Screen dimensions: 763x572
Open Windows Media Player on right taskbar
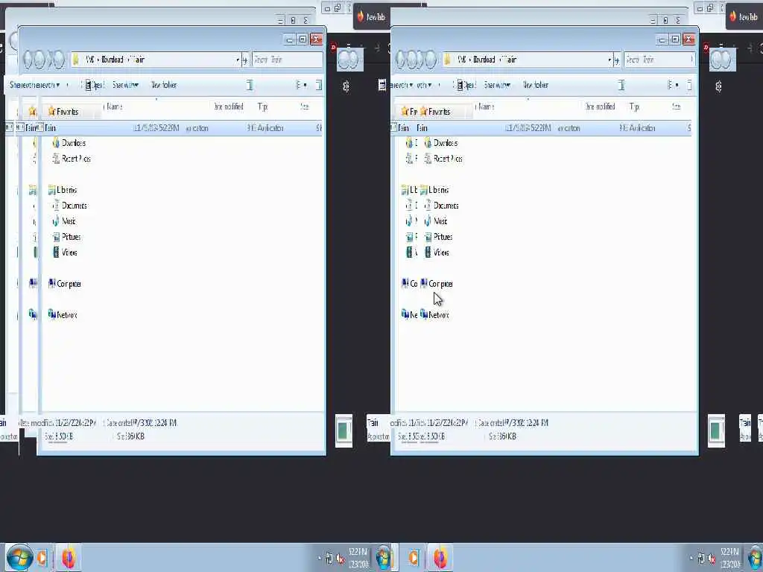(414, 558)
